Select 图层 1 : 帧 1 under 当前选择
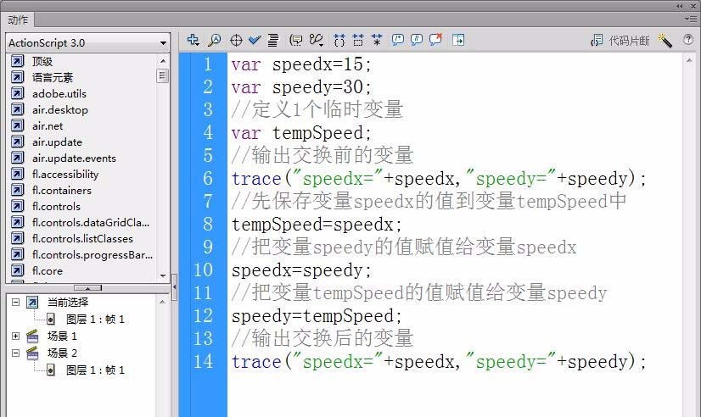 (x=95, y=320)
